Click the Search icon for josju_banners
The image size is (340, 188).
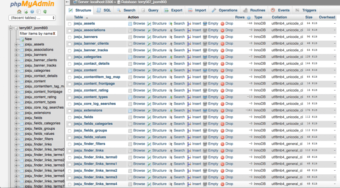pyautogui.click(x=170, y=37)
